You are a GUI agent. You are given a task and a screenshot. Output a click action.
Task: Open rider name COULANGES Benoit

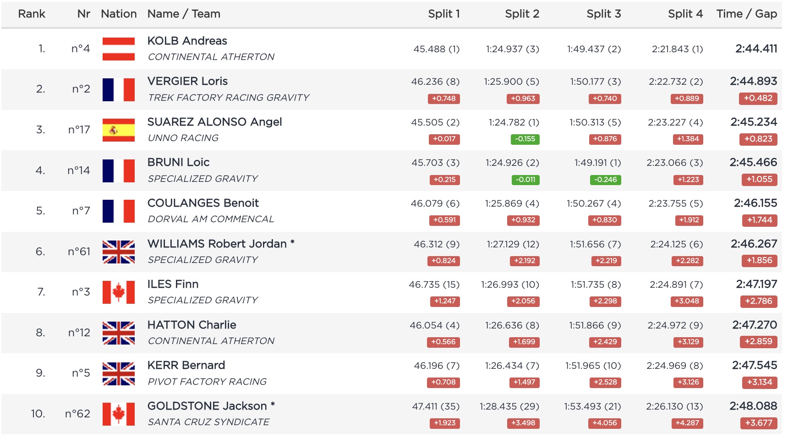coord(203,203)
